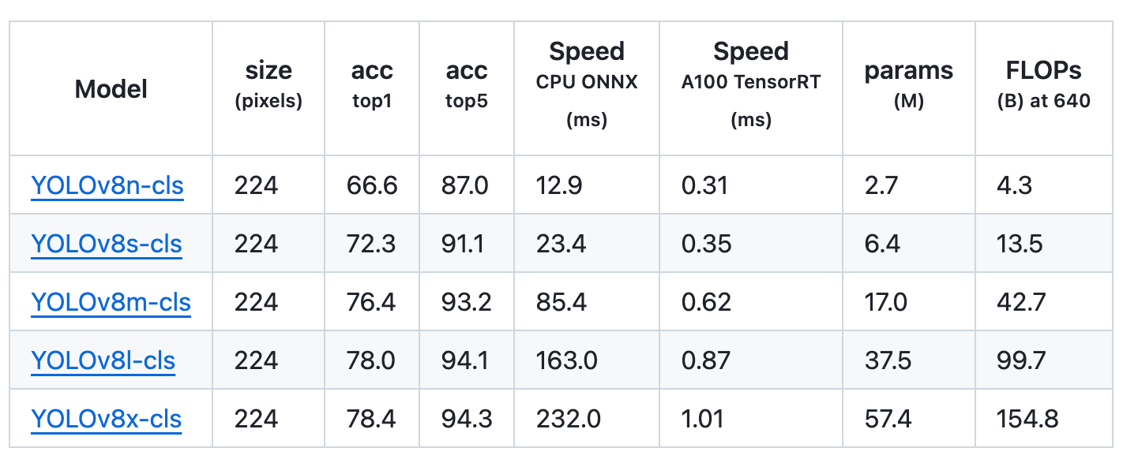Click the acc top5 column header
Image resolution: width=1123 pixels, height=459 pixels.
(467, 85)
